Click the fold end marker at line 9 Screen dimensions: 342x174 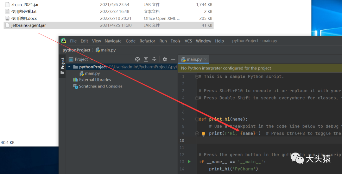click(x=197, y=133)
